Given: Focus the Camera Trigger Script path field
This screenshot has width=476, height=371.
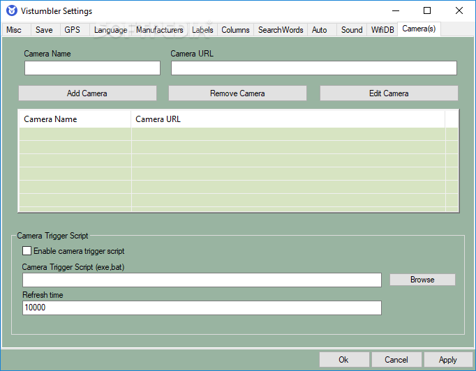Looking at the screenshot, I should point(202,280).
